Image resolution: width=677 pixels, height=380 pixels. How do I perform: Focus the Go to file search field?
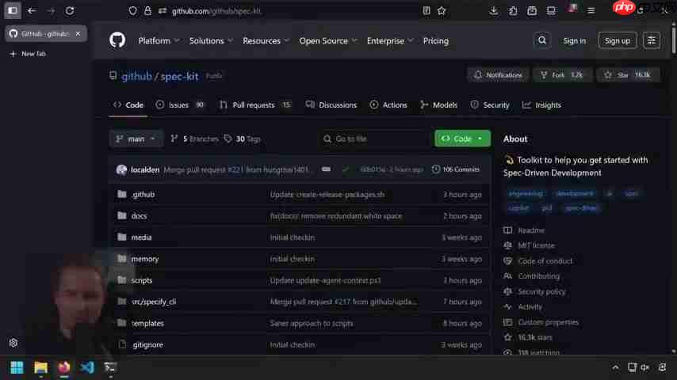coord(374,139)
